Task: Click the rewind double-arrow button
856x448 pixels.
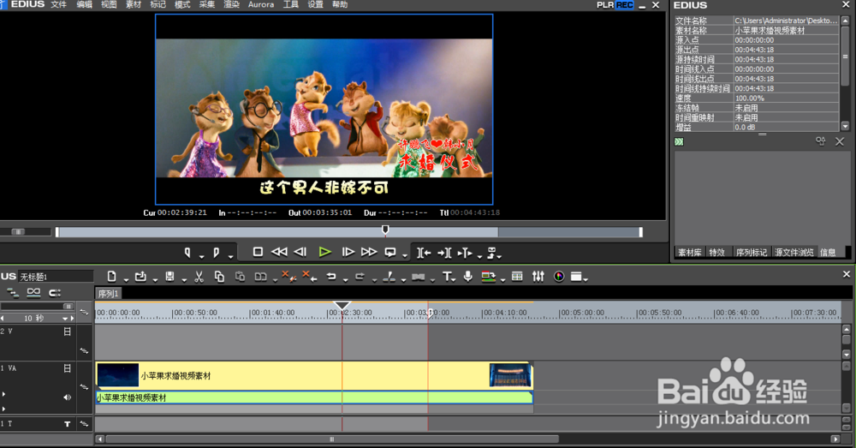Action: click(279, 252)
